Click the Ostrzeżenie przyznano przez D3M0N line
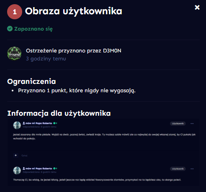206x192 pixels. click(74, 51)
